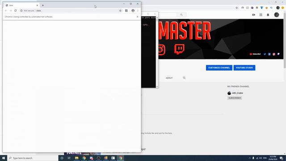Click purple extension icon in background Chrome
Viewport: 286px width, 161px height.
point(252,8)
